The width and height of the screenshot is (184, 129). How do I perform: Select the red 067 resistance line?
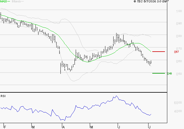pos(158,52)
